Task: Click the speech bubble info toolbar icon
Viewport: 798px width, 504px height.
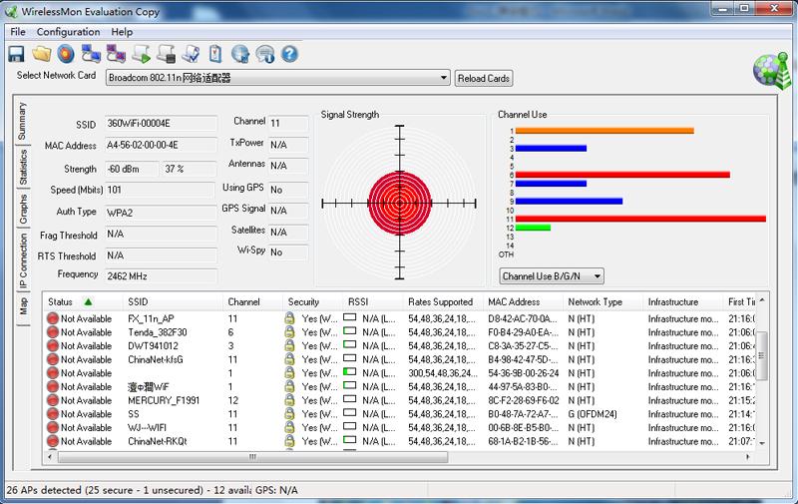Action: tap(265, 54)
